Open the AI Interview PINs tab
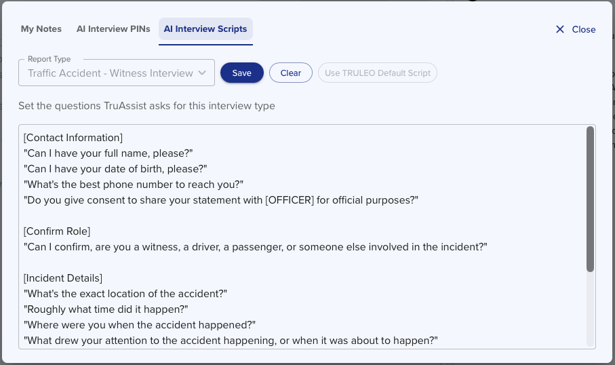615x365 pixels. (x=113, y=29)
